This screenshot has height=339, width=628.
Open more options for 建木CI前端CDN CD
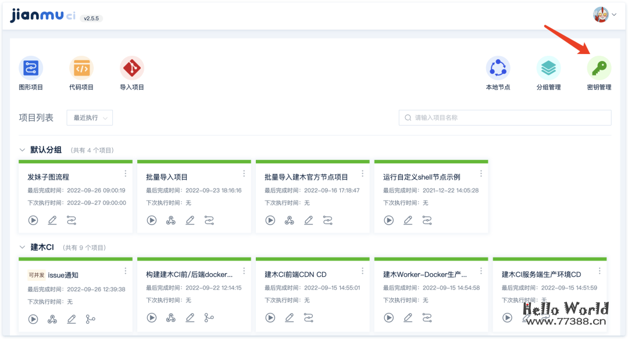tap(362, 272)
